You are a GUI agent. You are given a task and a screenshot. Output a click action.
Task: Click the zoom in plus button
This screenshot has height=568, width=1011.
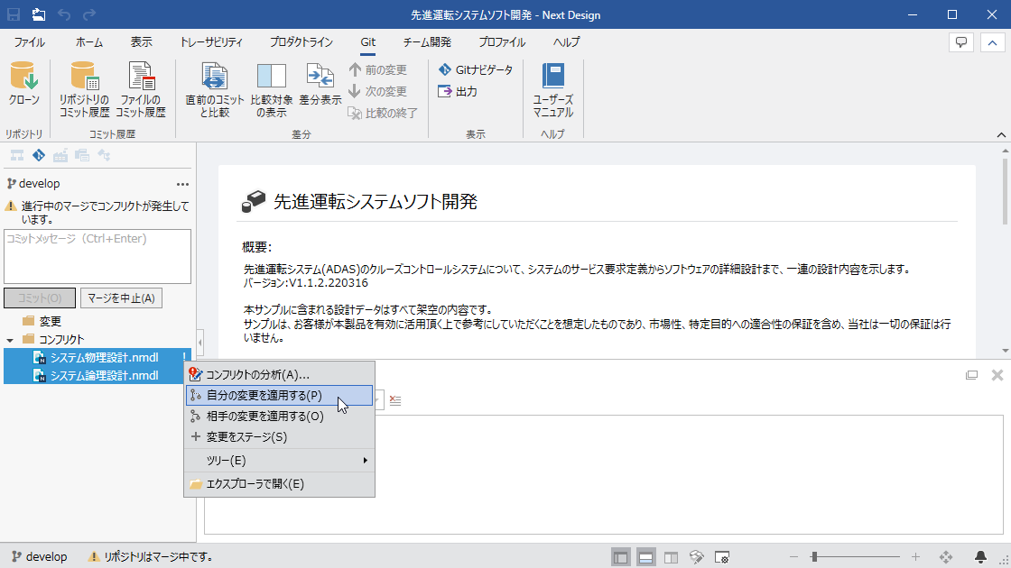point(915,556)
